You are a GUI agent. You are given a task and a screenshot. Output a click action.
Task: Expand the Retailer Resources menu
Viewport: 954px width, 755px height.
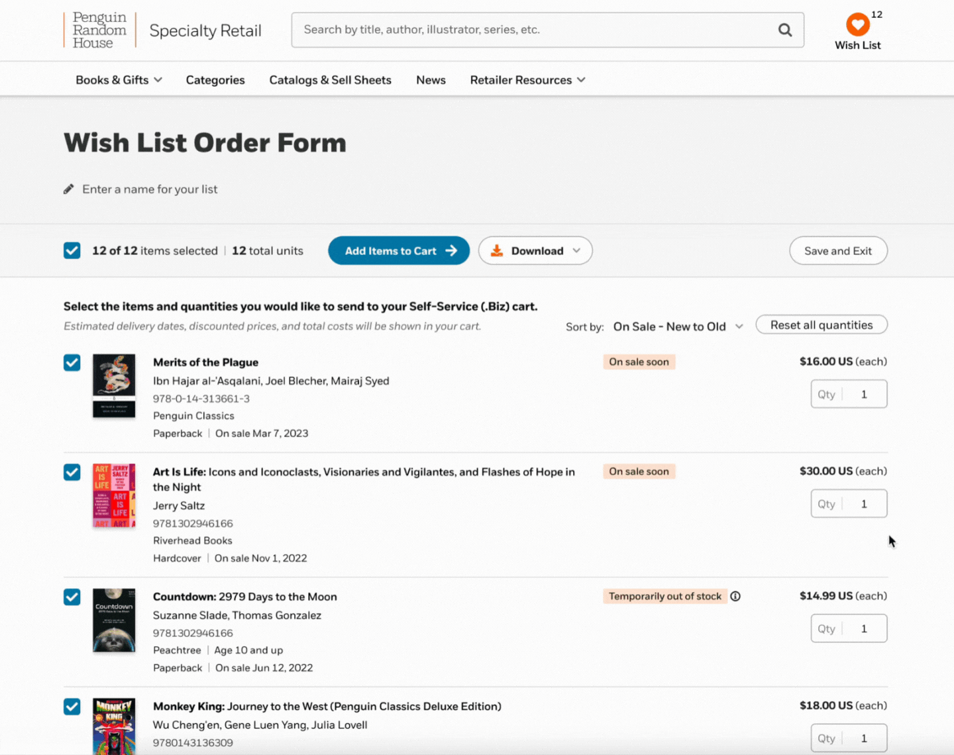[528, 80]
